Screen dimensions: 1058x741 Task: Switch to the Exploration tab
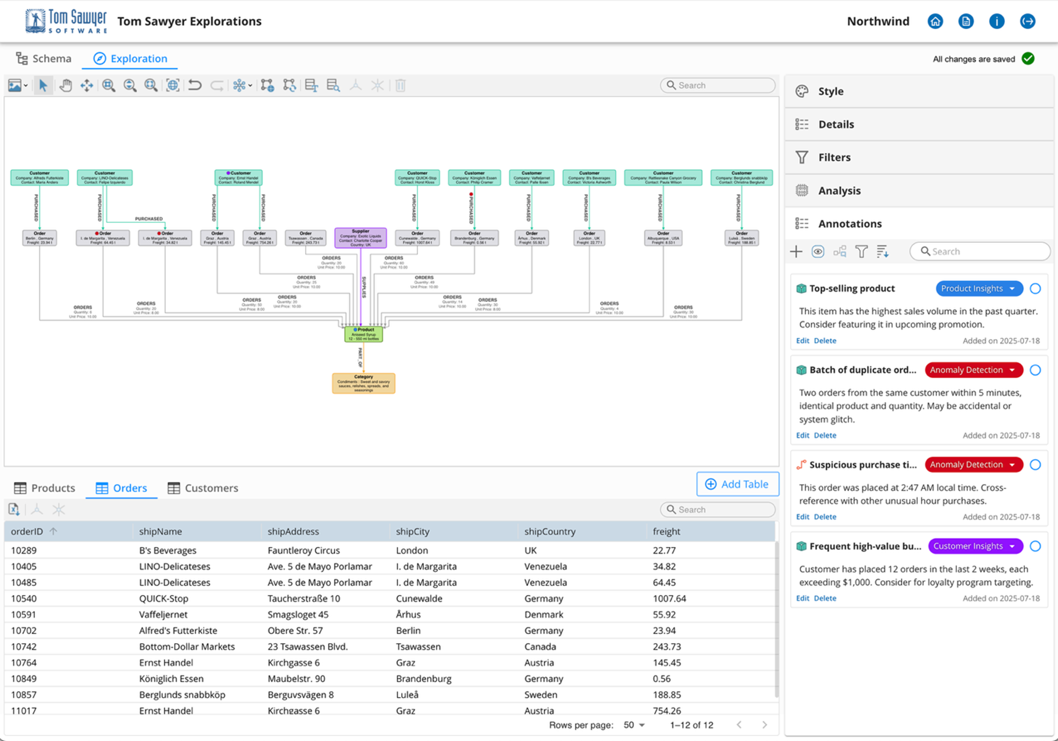coord(130,58)
